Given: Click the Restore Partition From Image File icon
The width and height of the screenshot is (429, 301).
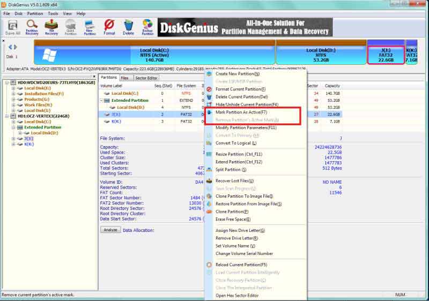Looking at the screenshot, I should click(x=209, y=204).
